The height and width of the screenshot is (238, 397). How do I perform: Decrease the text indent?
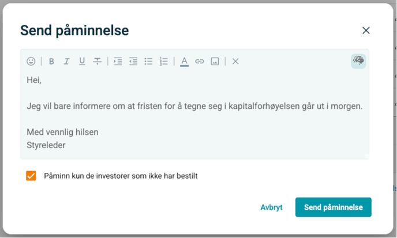[x=133, y=61]
